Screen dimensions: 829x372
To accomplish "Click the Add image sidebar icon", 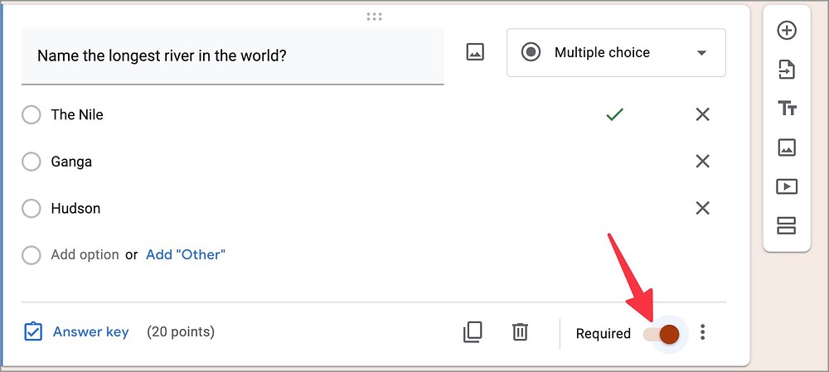I will [786, 147].
